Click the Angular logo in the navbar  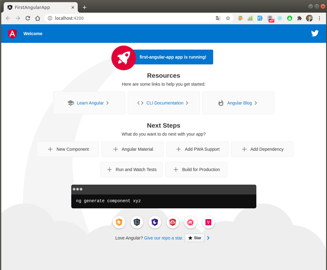point(12,33)
